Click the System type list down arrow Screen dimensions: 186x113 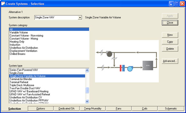coord(87,101)
